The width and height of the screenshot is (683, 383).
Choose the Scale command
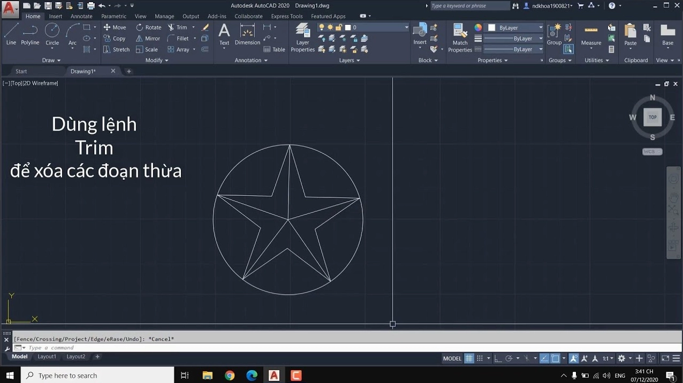(x=147, y=49)
